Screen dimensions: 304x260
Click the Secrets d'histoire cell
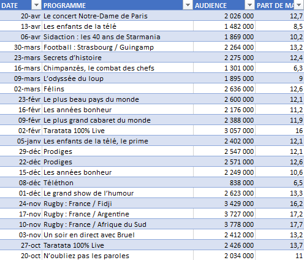[118, 58]
